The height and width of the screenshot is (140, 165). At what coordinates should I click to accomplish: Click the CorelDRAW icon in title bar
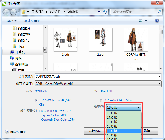pos(4,4)
